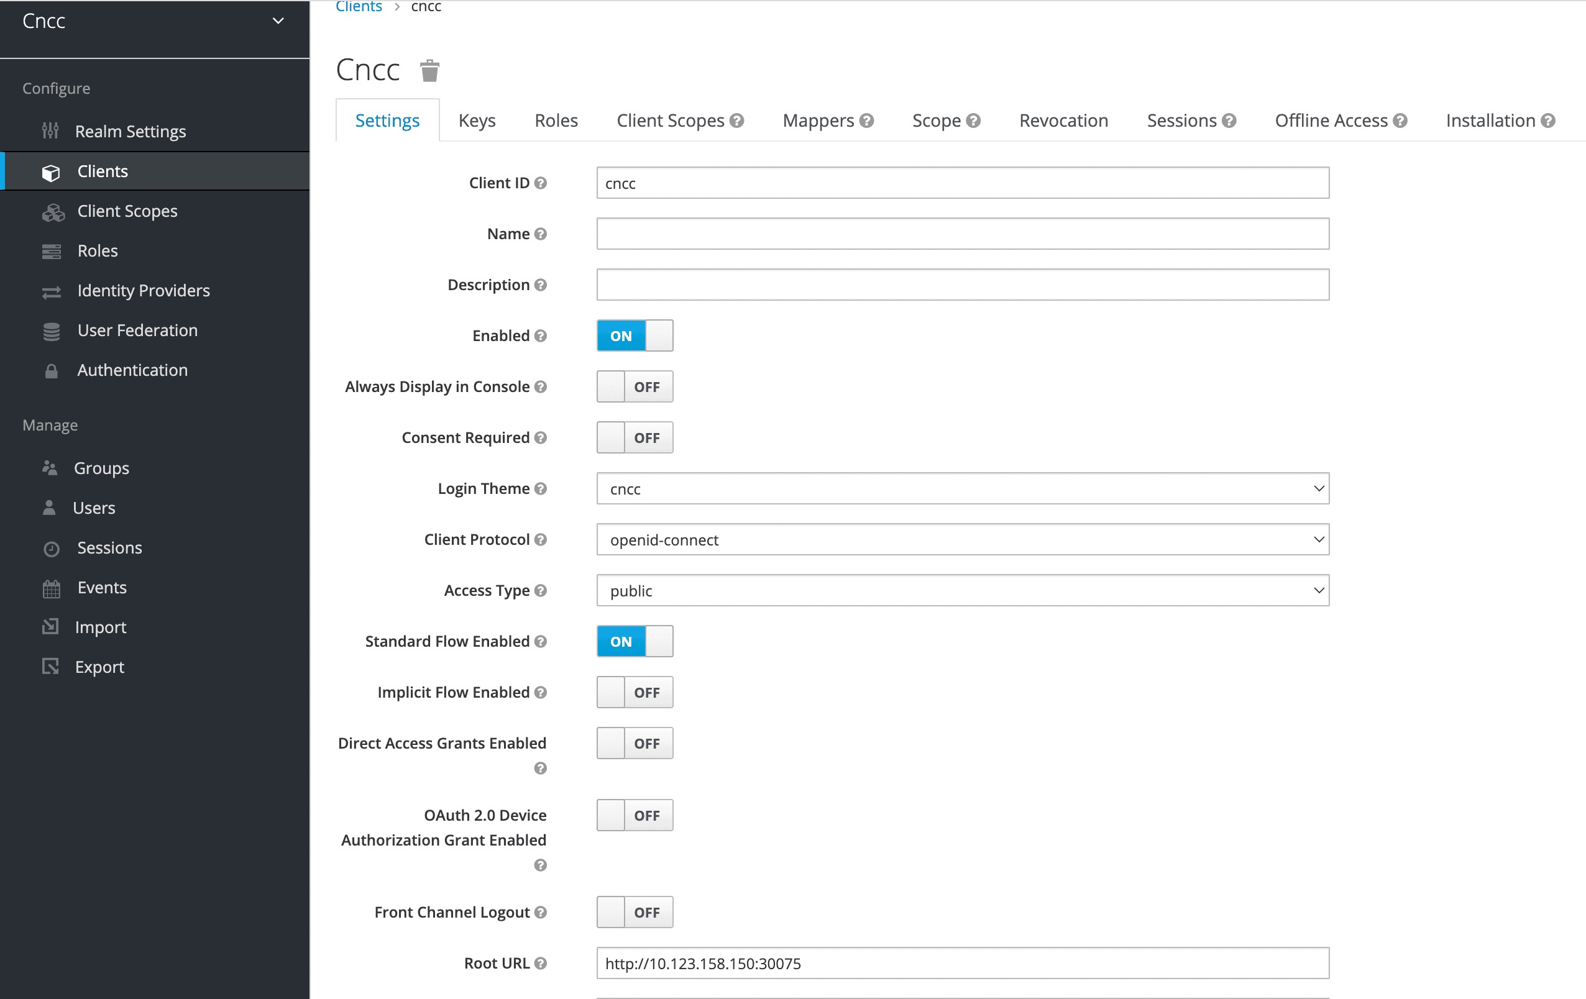Click the User Federation database icon
The height and width of the screenshot is (999, 1586).
[x=52, y=331]
